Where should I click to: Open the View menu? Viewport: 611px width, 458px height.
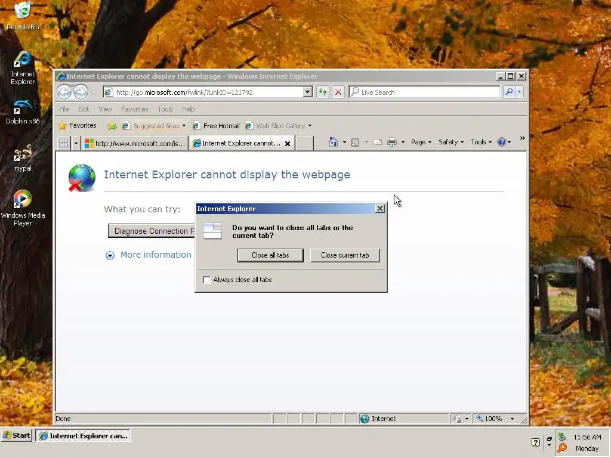[x=105, y=109]
